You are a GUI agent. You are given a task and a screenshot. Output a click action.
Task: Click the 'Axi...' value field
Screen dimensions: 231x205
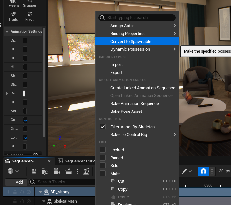[x=25, y=111]
